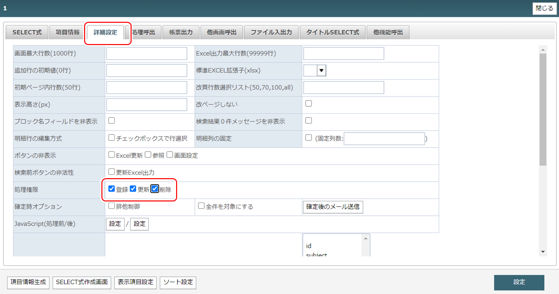The height and width of the screenshot is (294, 559).
Task: Click the 初期ページ内行数 input field
Action: [x=146, y=88]
